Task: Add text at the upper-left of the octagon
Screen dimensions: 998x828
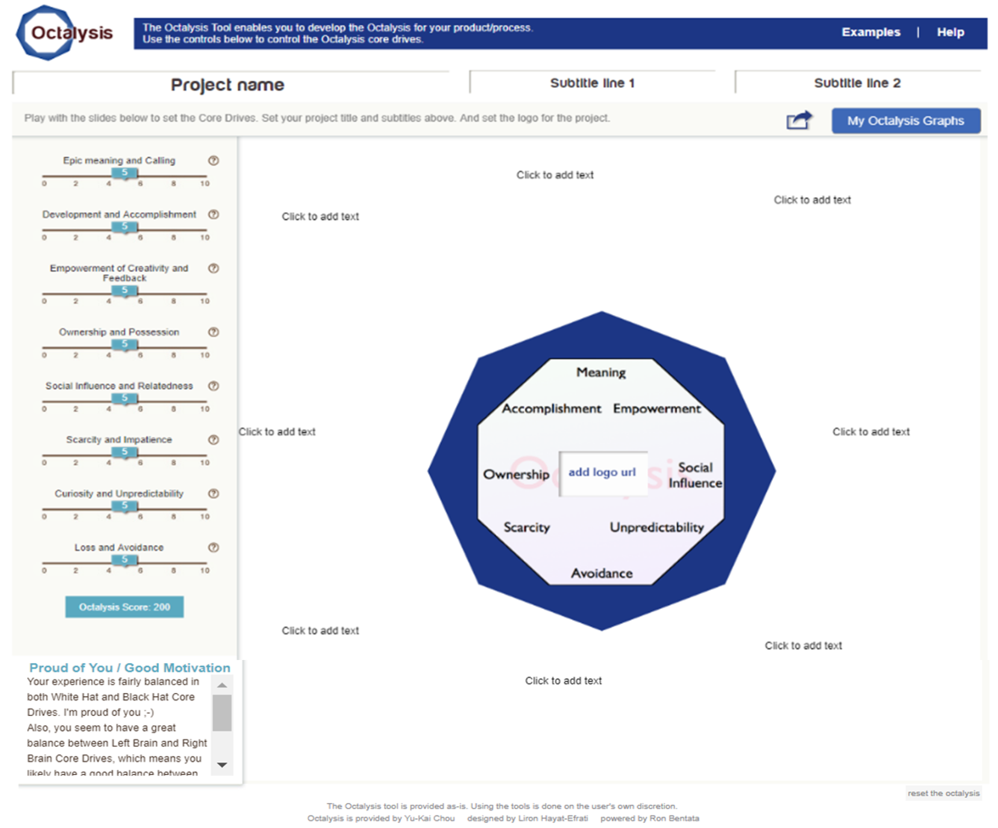Action: pos(320,216)
